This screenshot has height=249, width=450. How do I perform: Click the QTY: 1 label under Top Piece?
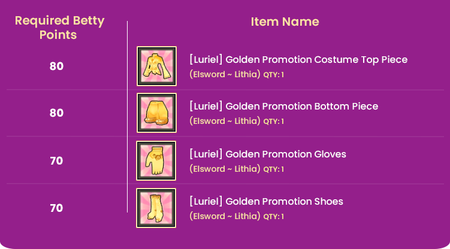point(274,75)
